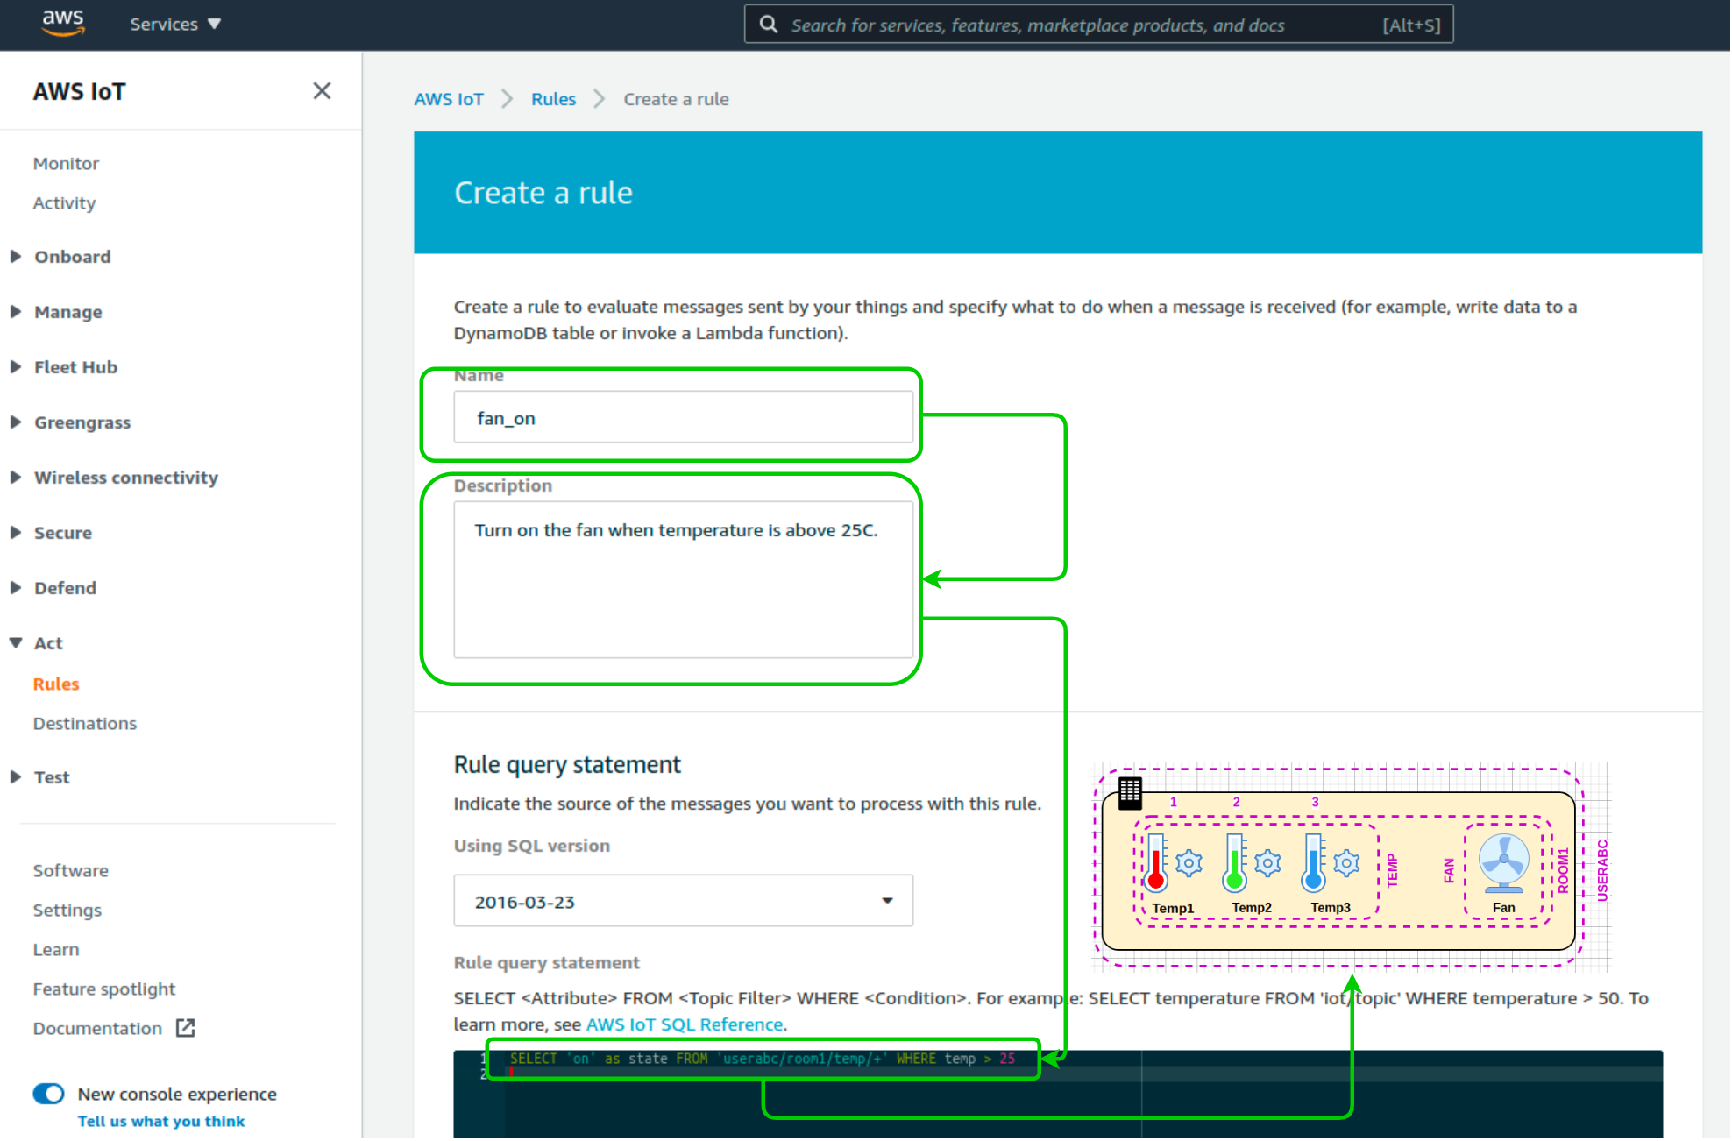Image resolution: width=1732 pixels, height=1141 pixels.
Task: Select Rules under Act
Action: (56, 684)
